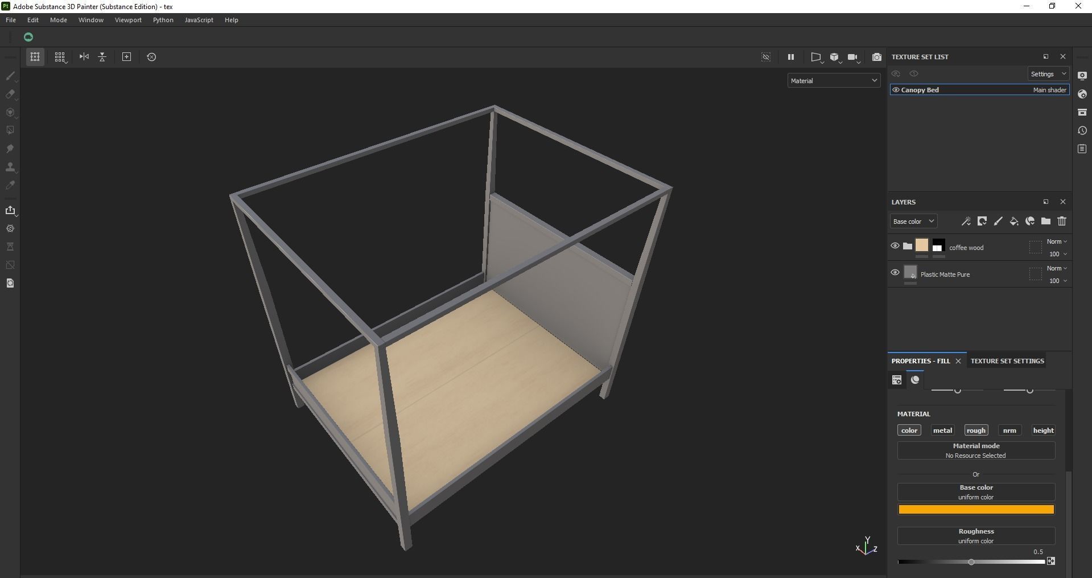Click the Material mode resource button

point(976,450)
